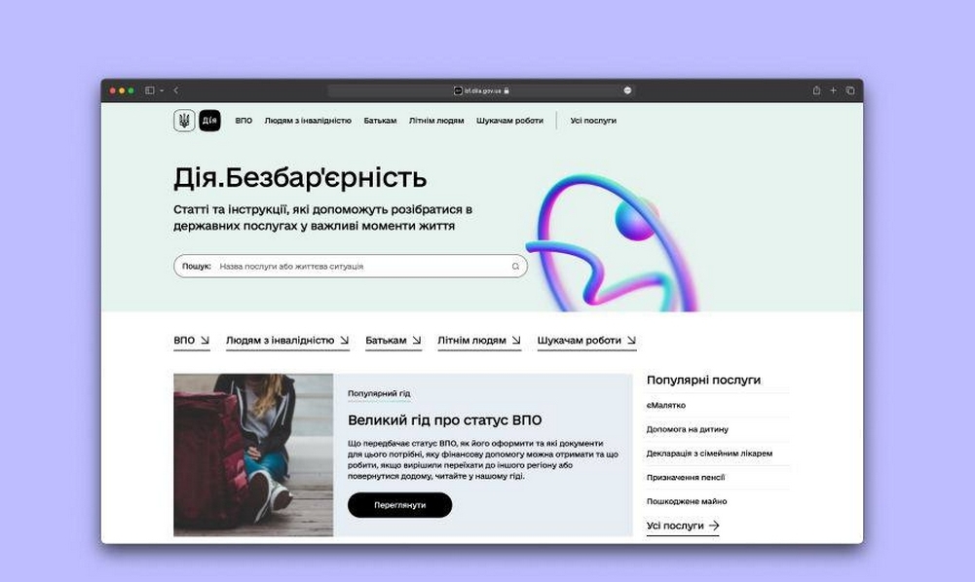Click the Share icon in Safari

point(816,91)
